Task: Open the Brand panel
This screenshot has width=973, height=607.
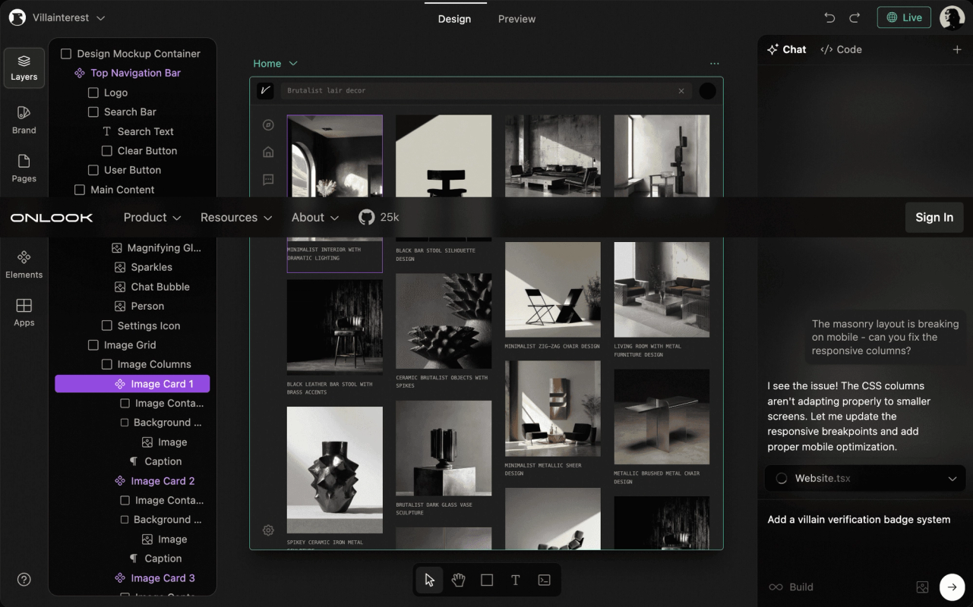Action: pos(24,120)
